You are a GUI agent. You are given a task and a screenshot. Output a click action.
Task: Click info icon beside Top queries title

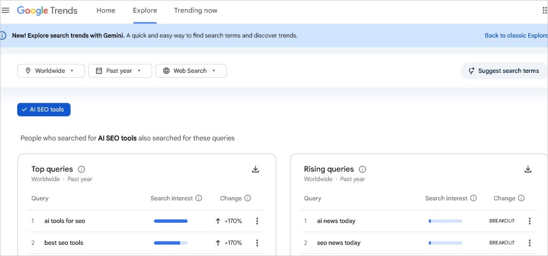click(81, 169)
